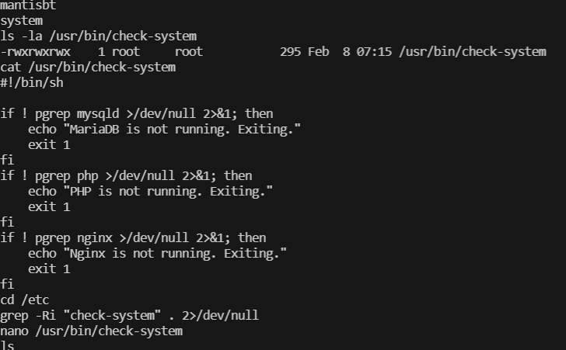Click the 'pgrep mysqld' condition line
This screenshot has width=566, height=350.
(137, 114)
